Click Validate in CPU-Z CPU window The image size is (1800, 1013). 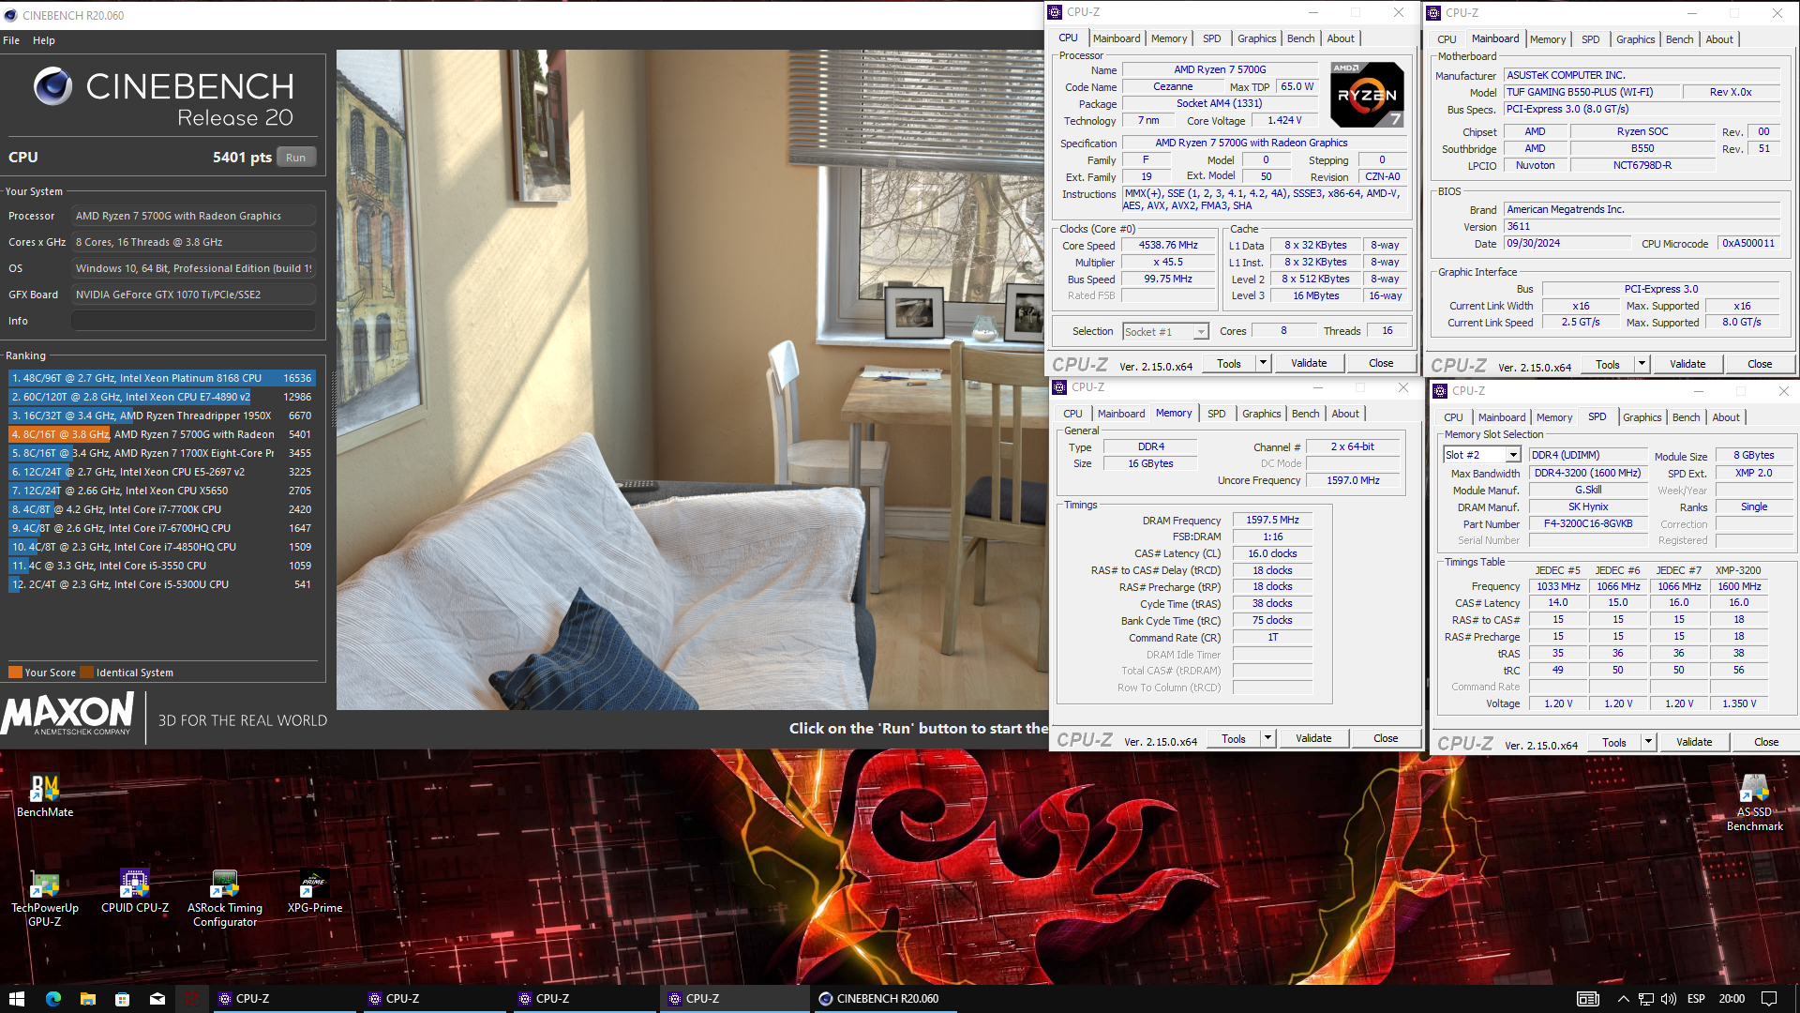1309,363
